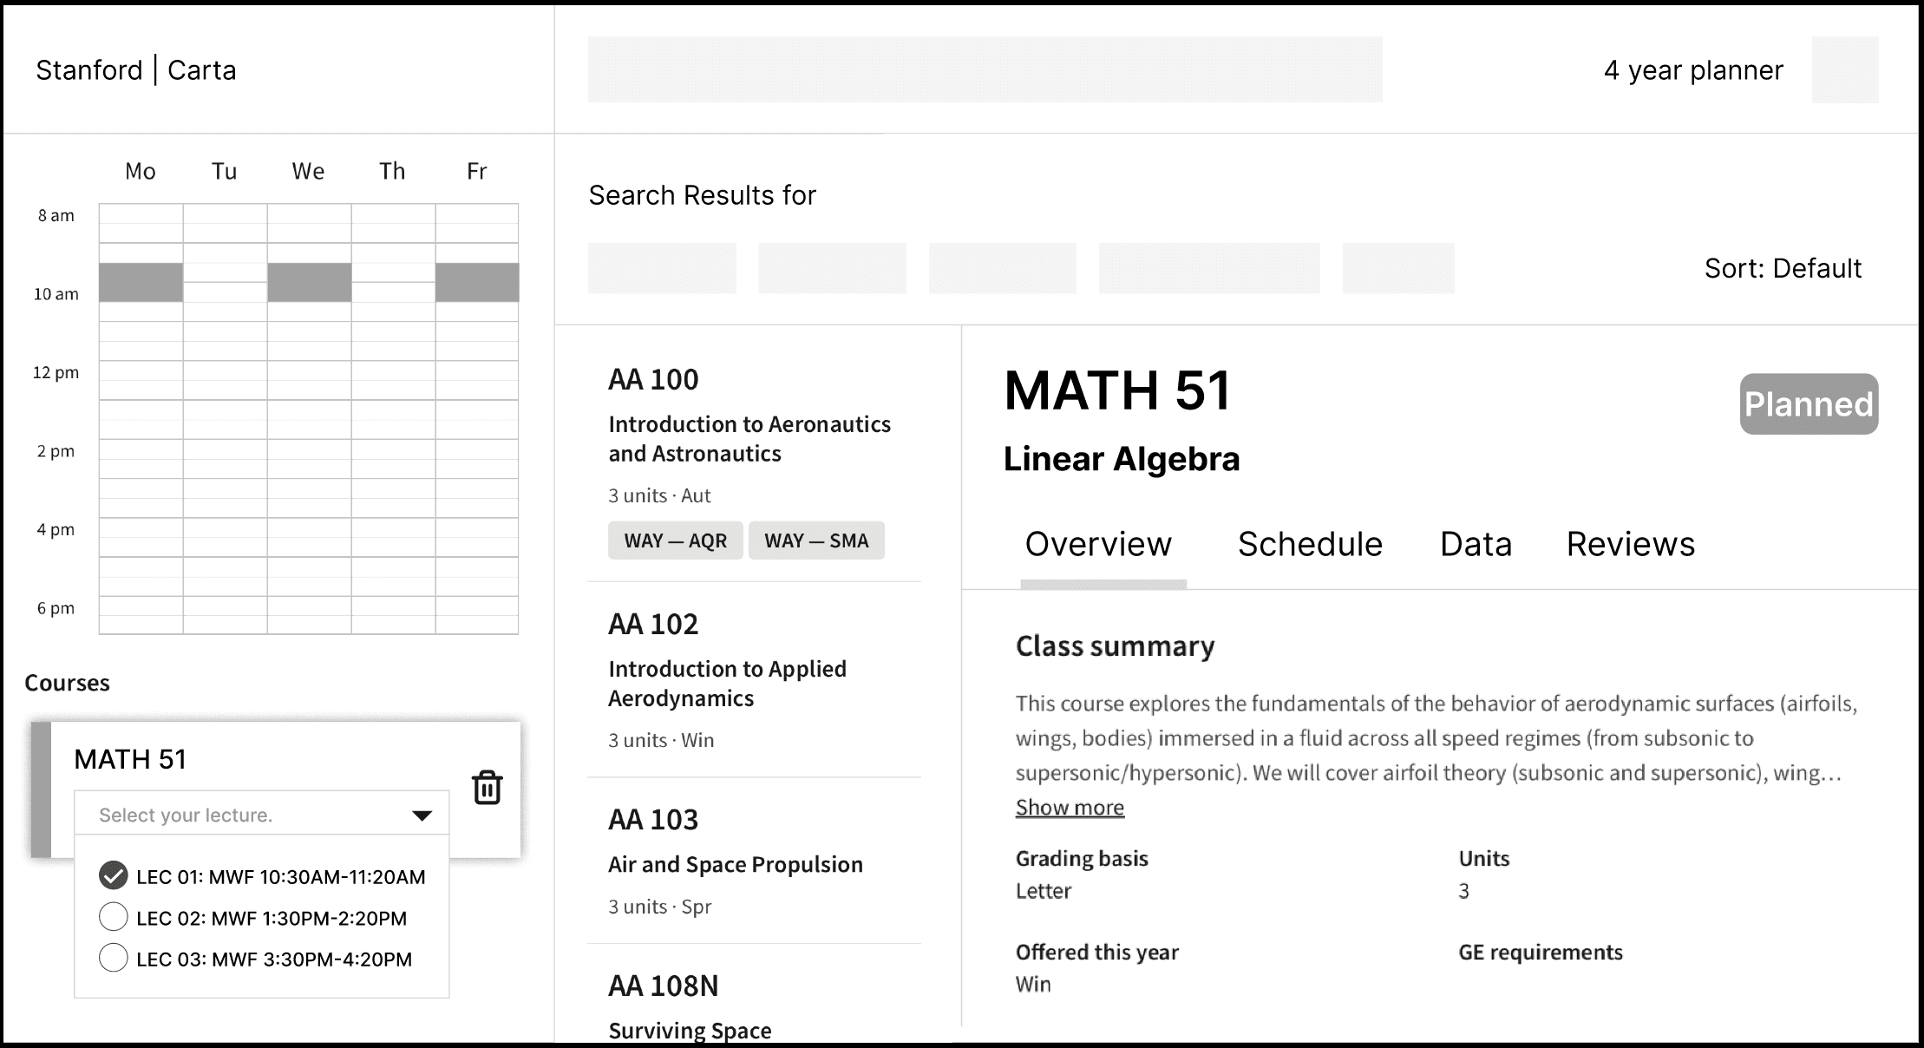Image resolution: width=1924 pixels, height=1048 pixels.
Task: Open the Select your lecture dropdown
Action: click(261, 815)
